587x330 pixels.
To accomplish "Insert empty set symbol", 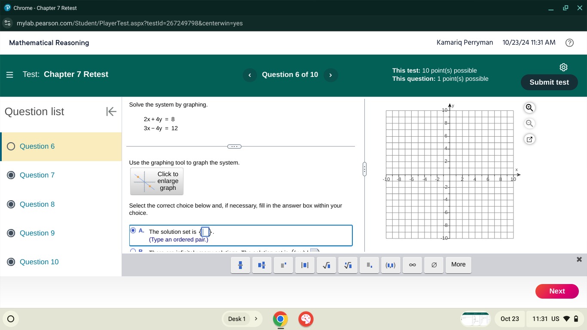I will pos(434,265).
